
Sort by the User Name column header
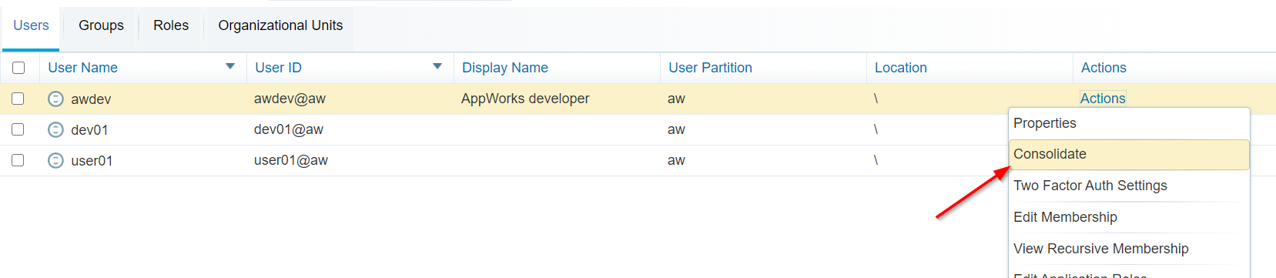coord(82,68)
